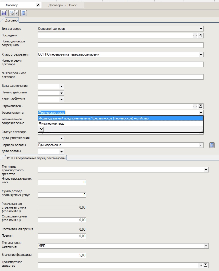Screen dimensions: 219x271
Task: Click the Save diskette icon in toolbar
Action: click(4, 13)
